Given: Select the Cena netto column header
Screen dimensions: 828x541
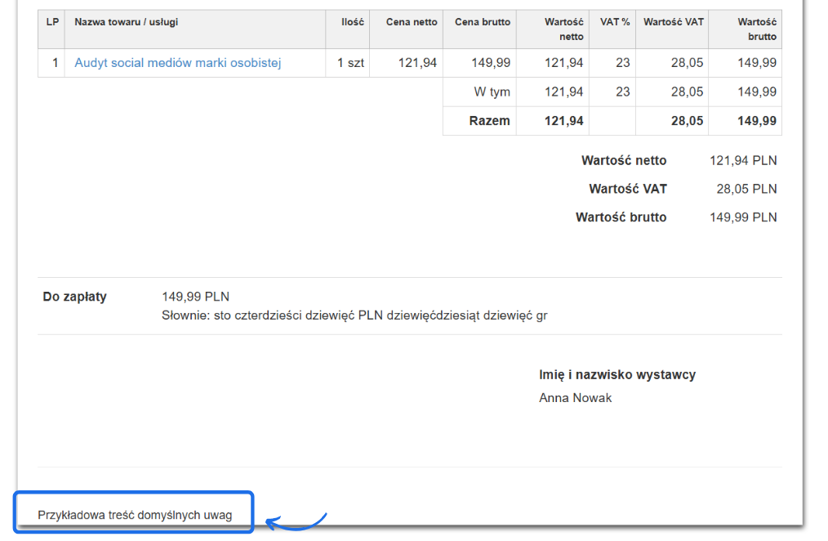Looking at the screenshot, I should (412, 22).
